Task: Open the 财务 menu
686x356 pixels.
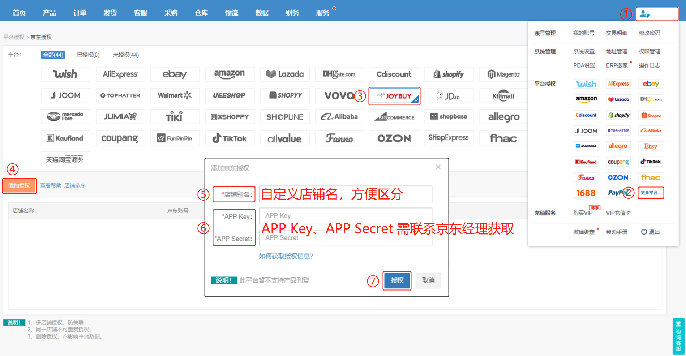Action: (292, 13)
